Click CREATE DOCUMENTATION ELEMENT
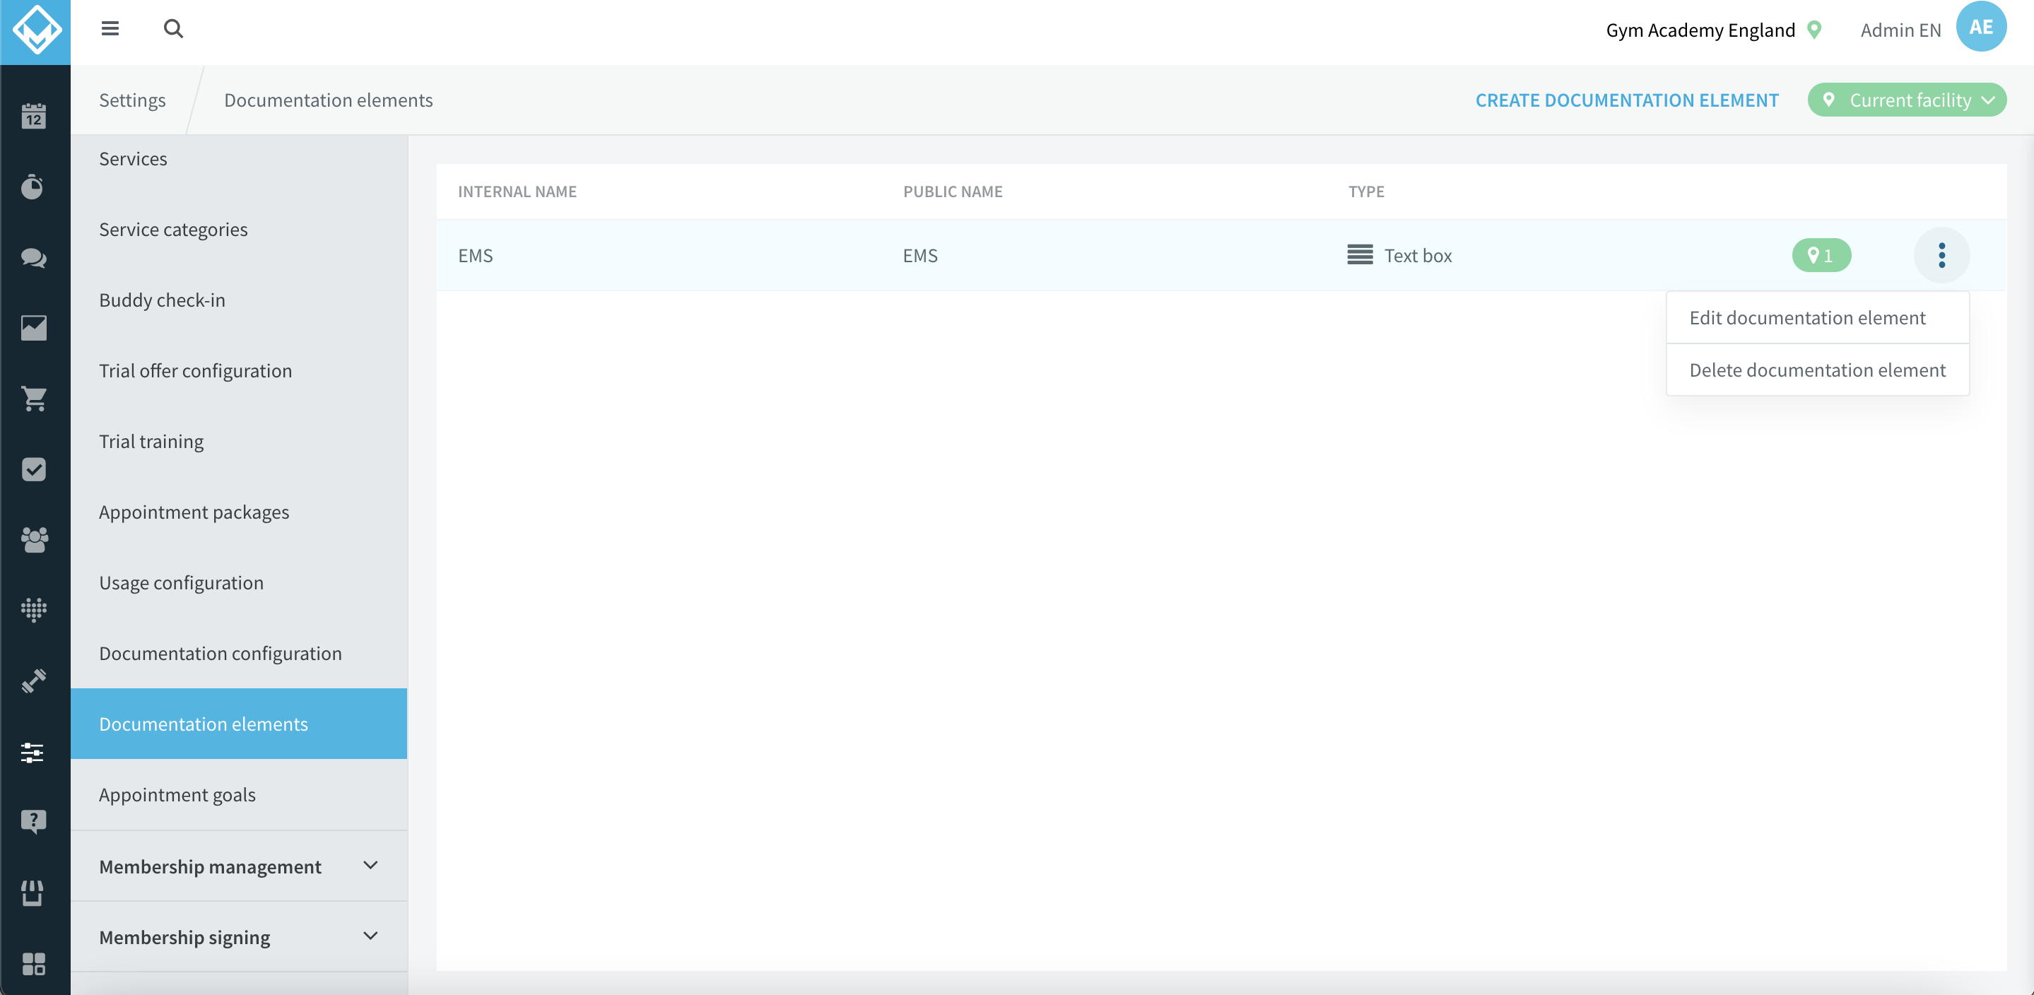Viewport: 2034px width, 995px height. click(1627, 100)
